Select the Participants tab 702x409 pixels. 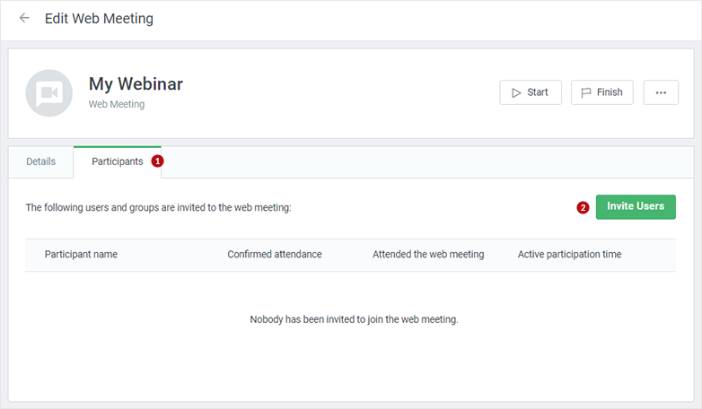click(x=118, y=161)
